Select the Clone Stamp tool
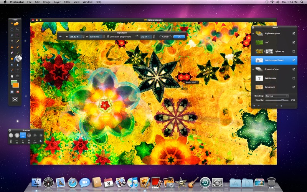The height and width of the screenshot is (192, 307). [12, 47]
